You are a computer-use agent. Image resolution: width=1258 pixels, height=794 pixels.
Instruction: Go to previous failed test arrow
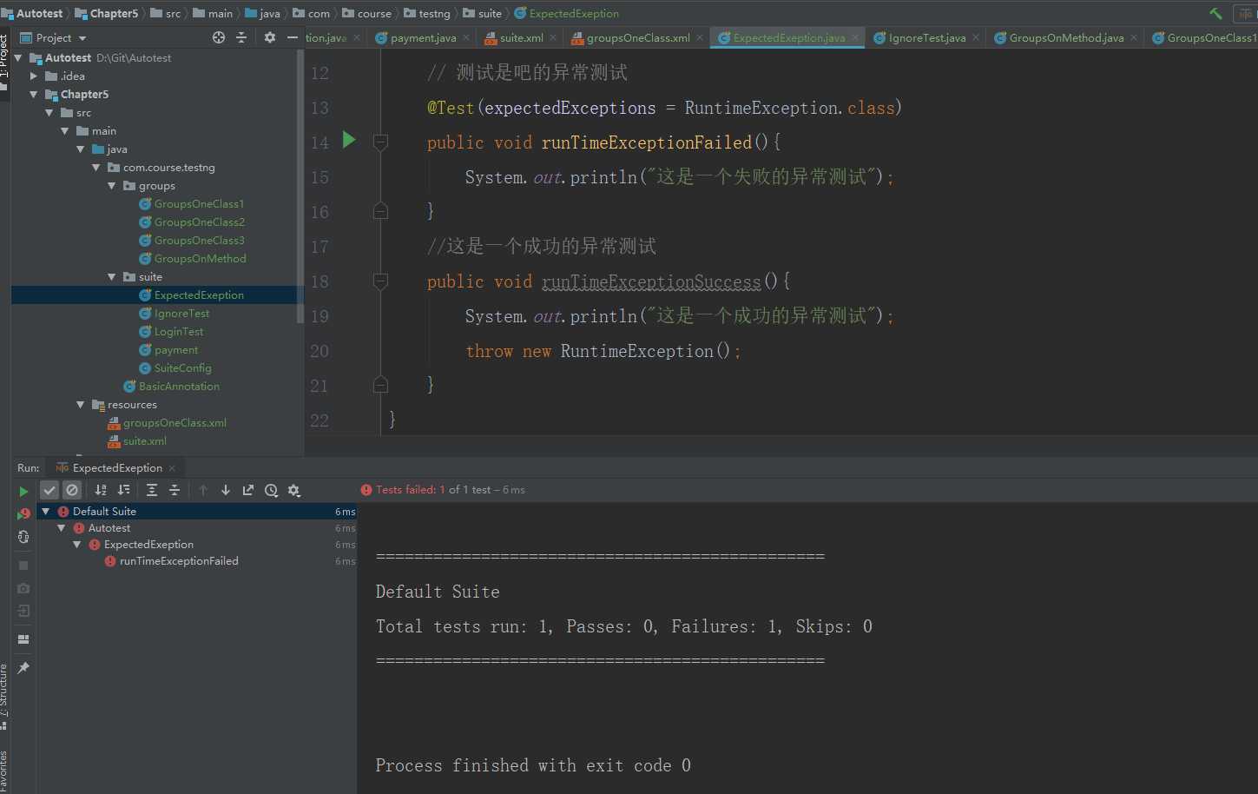[x=203, y=490]
